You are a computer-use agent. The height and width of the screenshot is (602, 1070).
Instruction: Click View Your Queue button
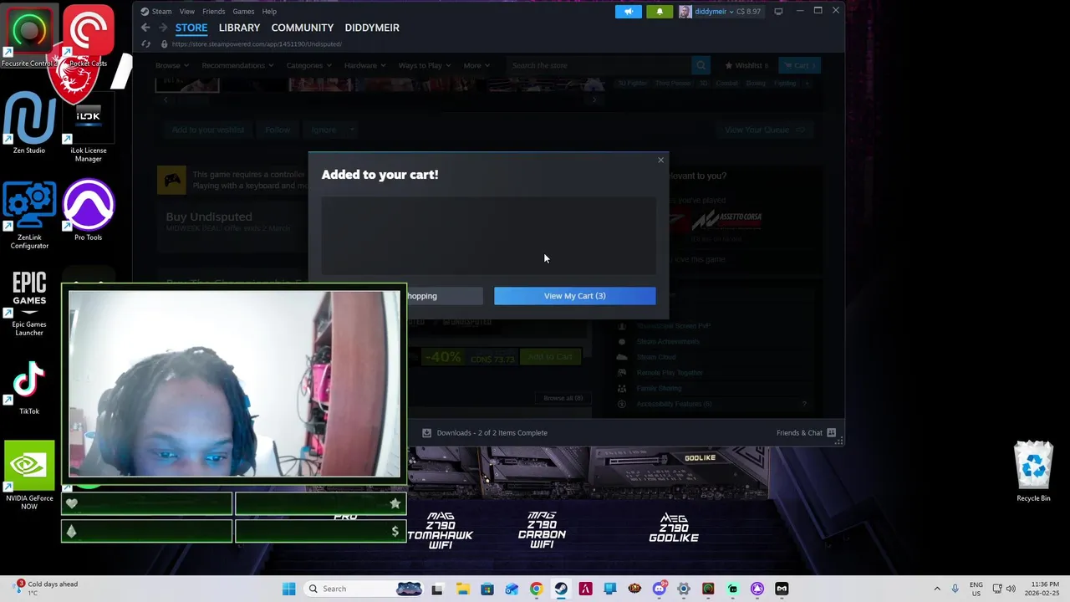click(763, 130)
